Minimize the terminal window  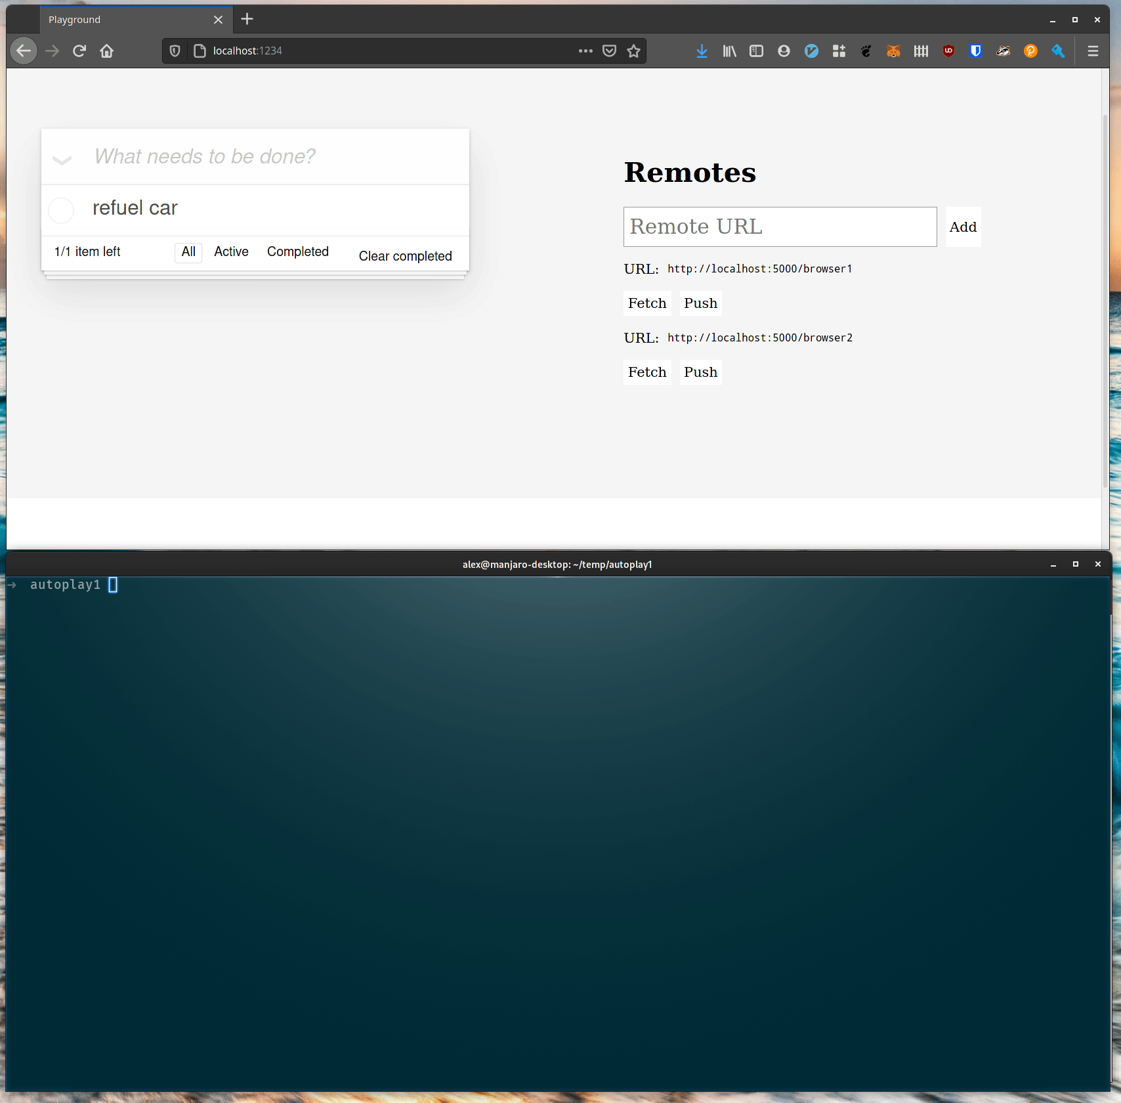pos(1053,565)
